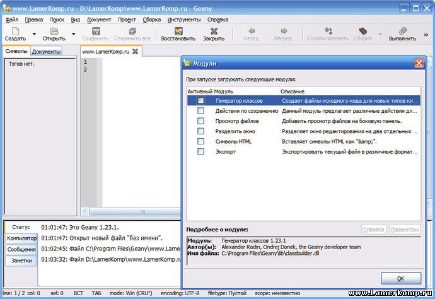Image resolution: width=435 pixels, height=299 pixels.
Task: Open the Компилятор messages tab
Action: click(21, 238)
